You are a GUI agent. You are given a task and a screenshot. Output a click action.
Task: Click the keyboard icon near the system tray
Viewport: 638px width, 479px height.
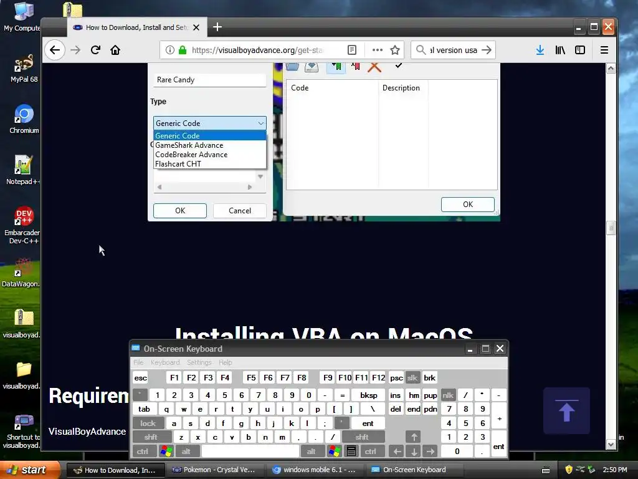[x=546, y=470]
